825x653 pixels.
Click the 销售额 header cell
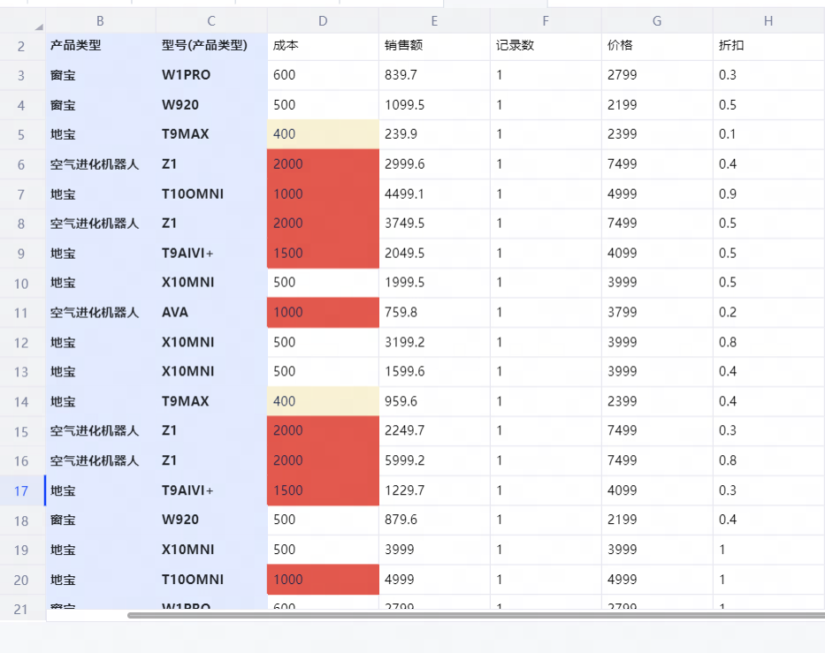pos(434,46)
